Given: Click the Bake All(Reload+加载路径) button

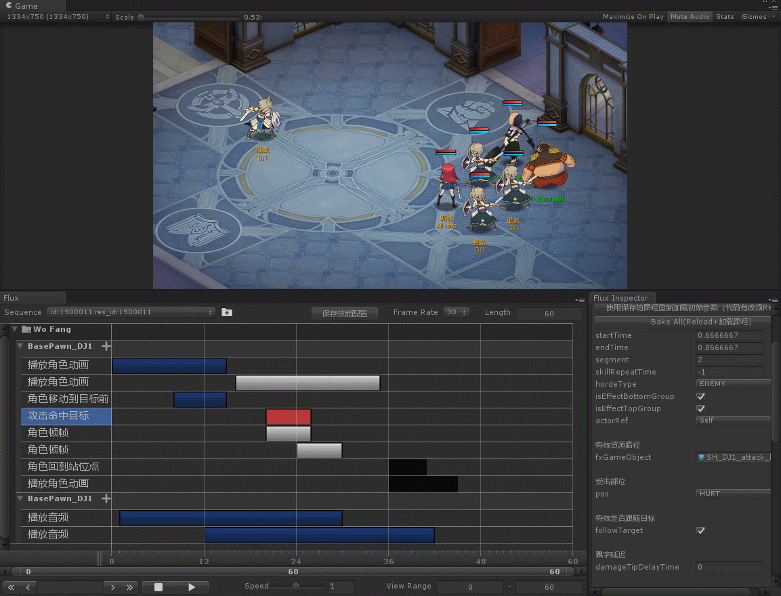Looking at the screenshot, I should point(683,322).
